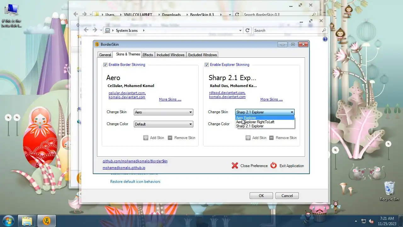
Task: Click the network tray icon
Action: 364,221
